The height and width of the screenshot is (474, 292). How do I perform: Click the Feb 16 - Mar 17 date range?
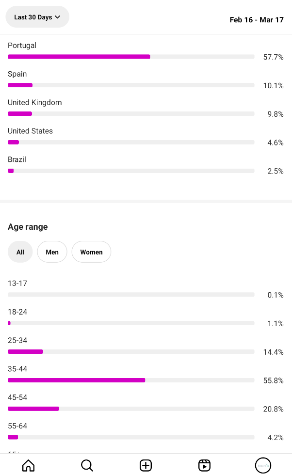click(x=257, y=20)
